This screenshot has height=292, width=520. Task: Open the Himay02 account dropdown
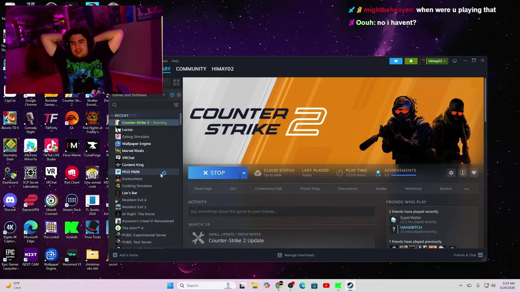(434, 61)
